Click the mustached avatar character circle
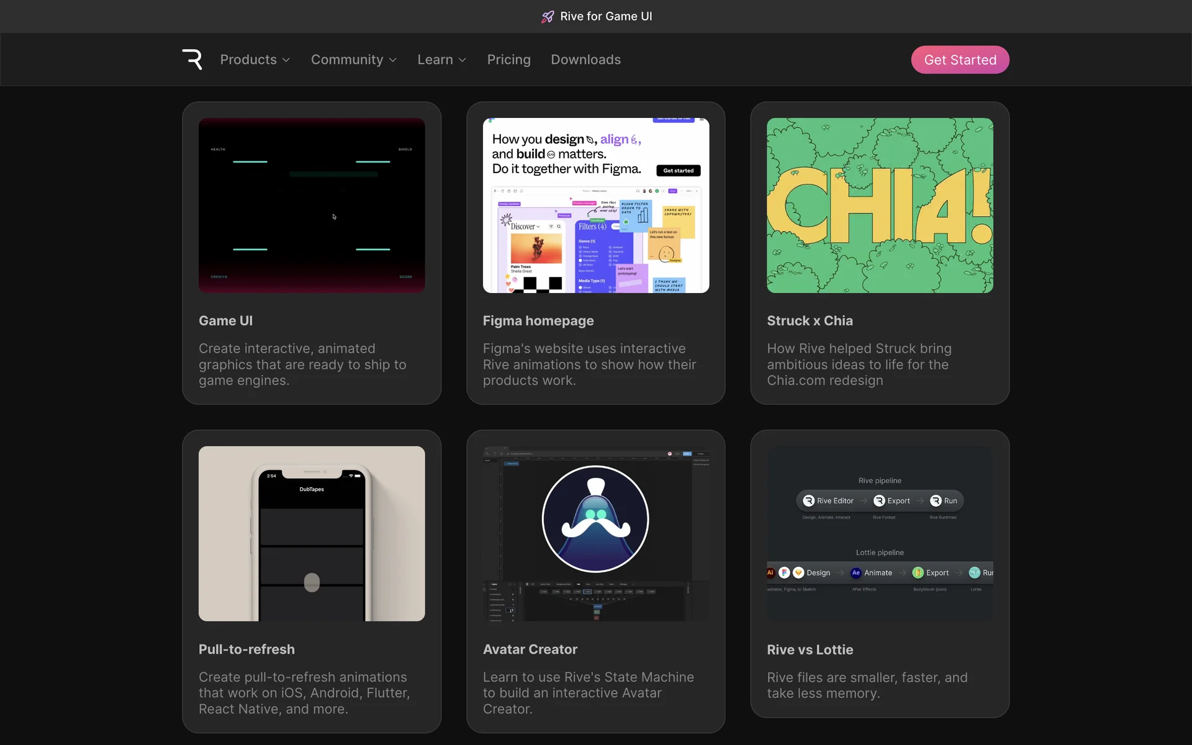The height and width of the screenshot is (745, 1192). (x=595, y=519)
